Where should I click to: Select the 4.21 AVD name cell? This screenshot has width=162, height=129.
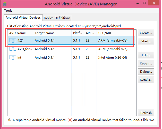click(20, 40)
